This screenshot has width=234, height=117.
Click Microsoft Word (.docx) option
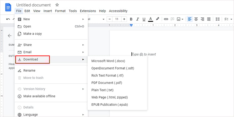tap(108, 61)
